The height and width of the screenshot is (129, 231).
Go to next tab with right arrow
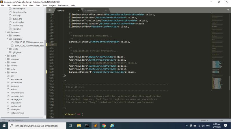(x=51, y=10)
